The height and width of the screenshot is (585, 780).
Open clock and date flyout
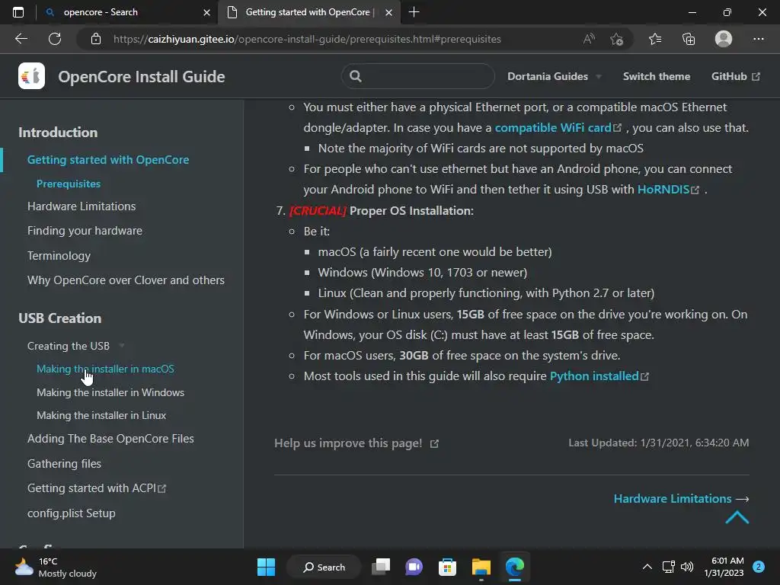(724, 567)
